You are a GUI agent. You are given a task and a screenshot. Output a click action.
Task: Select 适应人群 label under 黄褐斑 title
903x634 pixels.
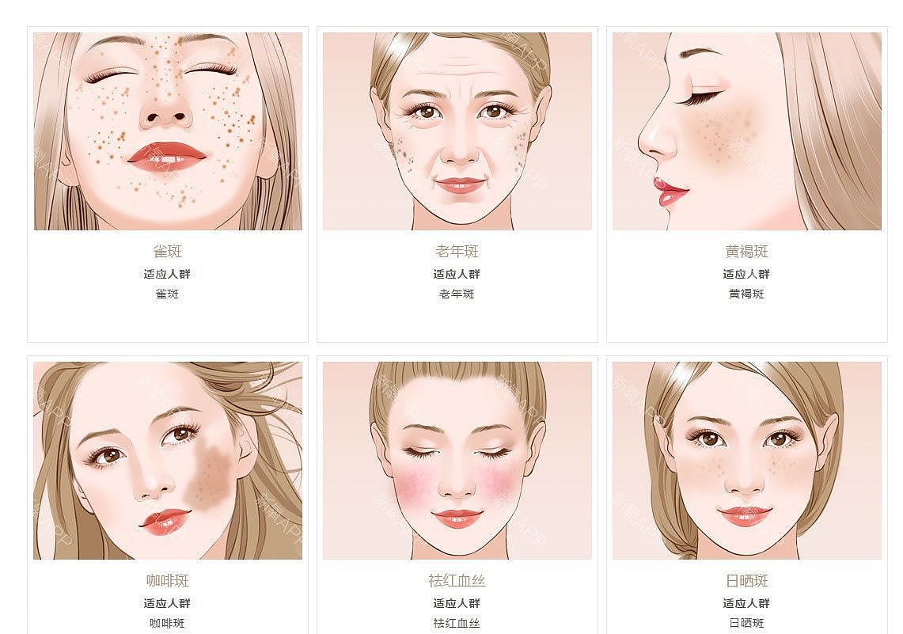click(746, 274)
